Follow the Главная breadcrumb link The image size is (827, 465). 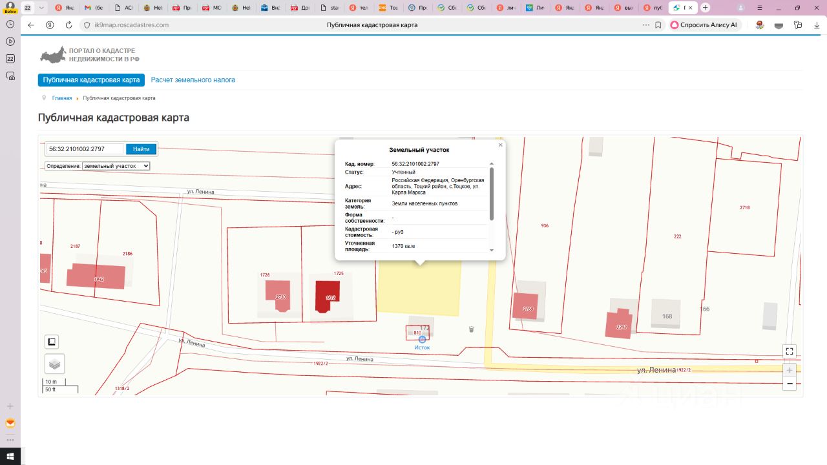click(62, 98)
